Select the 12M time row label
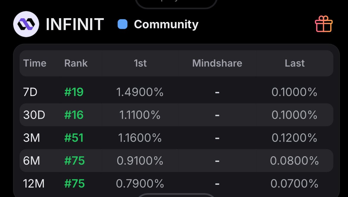 34,183
